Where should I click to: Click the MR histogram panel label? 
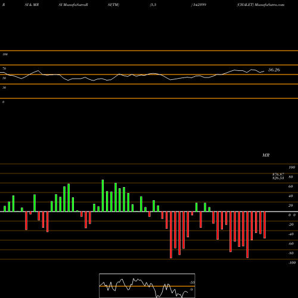click(x=266, y=155)
